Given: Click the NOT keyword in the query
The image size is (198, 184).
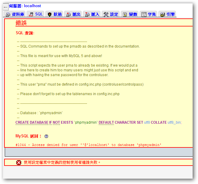Looking at the screenshot, I should point(56,122).
